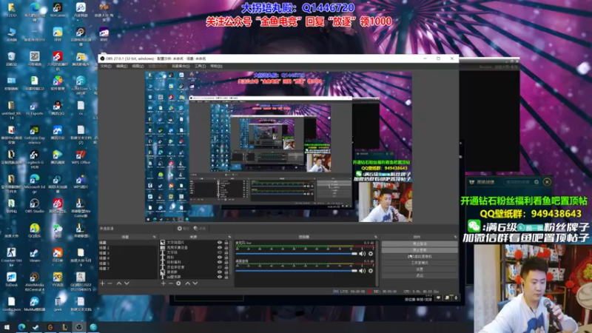Move the selected source down
The height and width of the screenshot is (333, 592).
click(x=195, y=283)
